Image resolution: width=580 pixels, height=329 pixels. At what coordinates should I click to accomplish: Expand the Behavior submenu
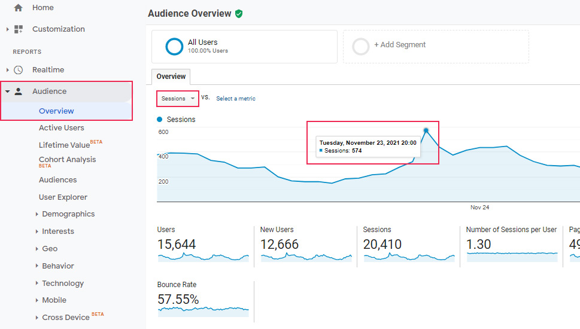[37, 266]
